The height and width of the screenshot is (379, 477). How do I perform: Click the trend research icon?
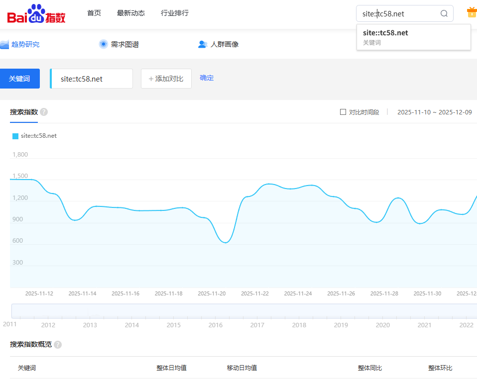(x=4, y=44)
